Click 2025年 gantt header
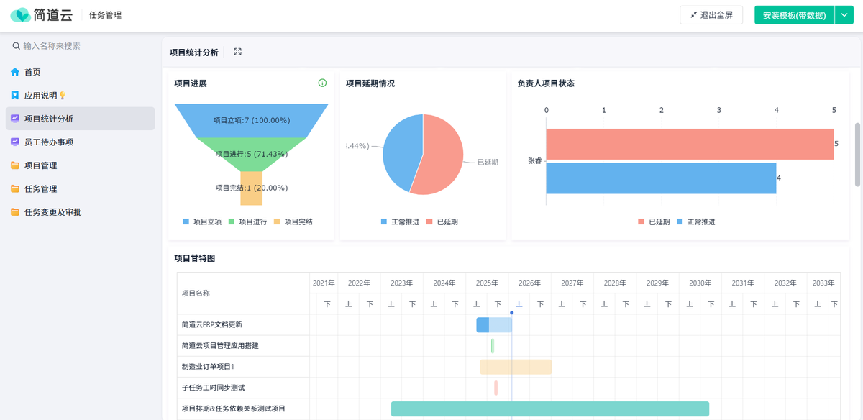 (x=487, y=283)
